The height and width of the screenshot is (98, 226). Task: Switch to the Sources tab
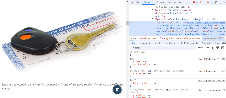click(172, 2)
